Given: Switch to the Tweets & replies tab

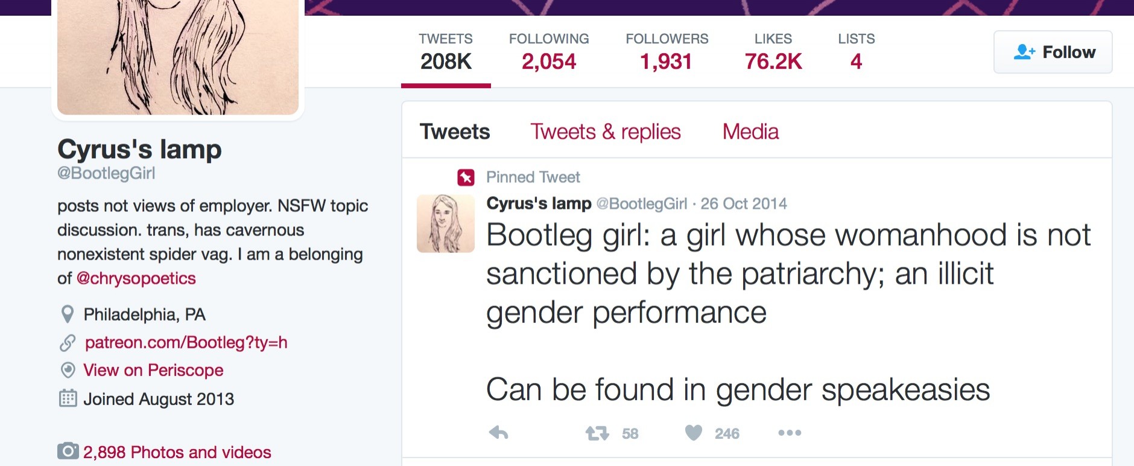Looking at the screenshot, I should pyautogui.click(x=606, y=132).
